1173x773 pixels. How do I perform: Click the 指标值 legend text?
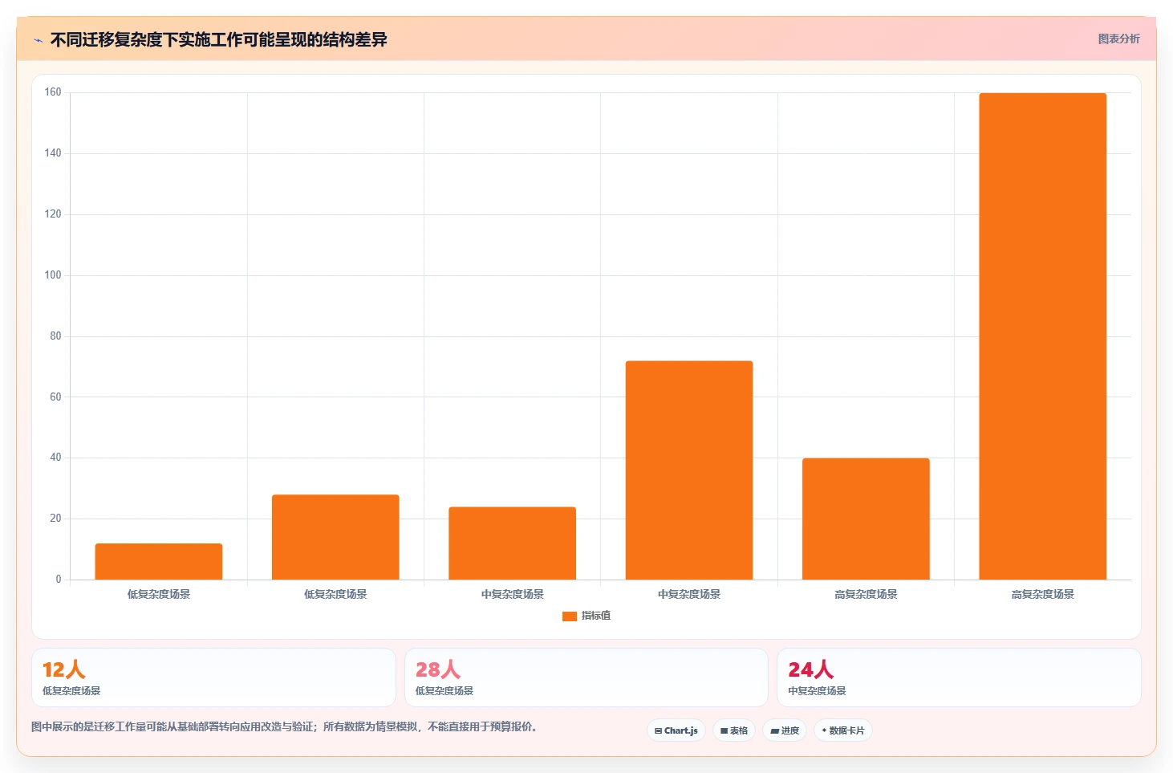click(596, 616)
